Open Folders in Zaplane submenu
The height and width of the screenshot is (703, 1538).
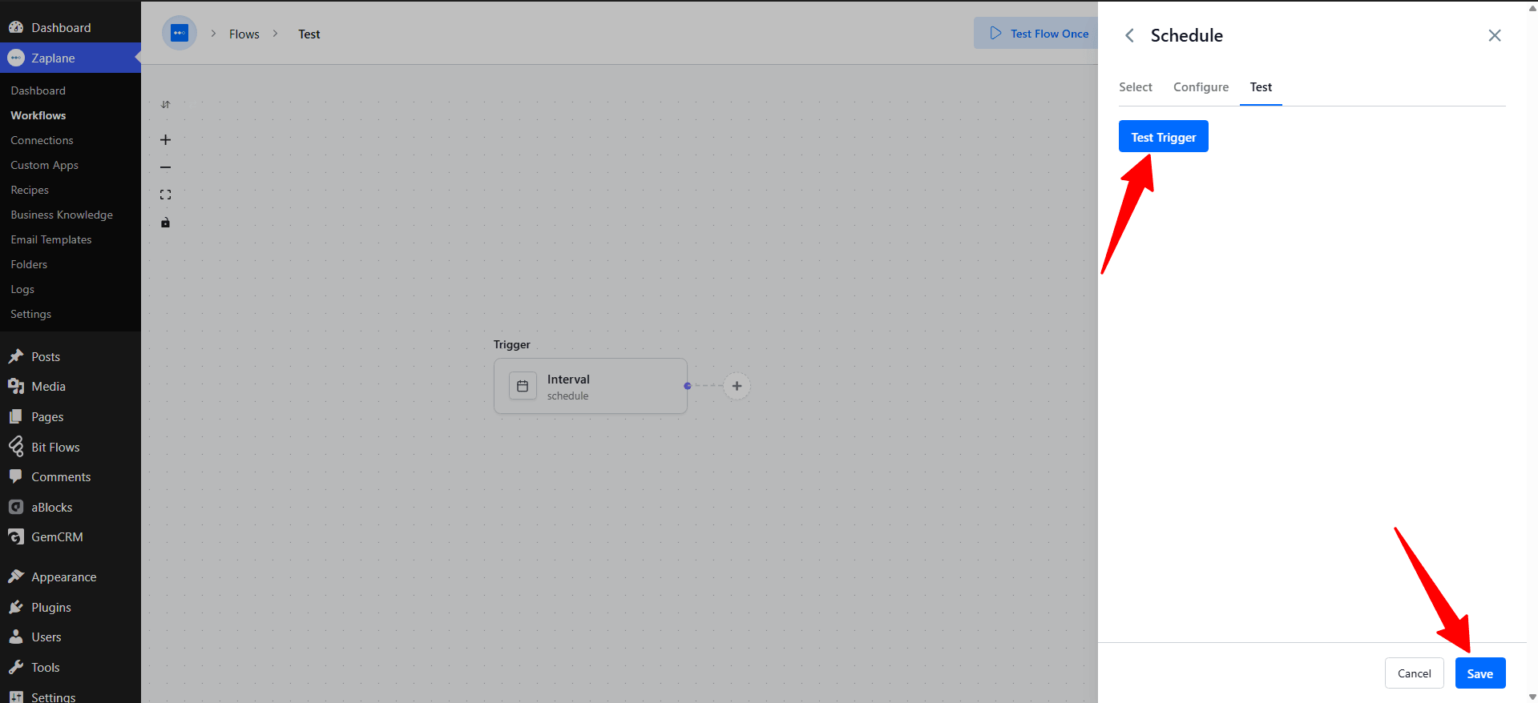coord(29,264)
